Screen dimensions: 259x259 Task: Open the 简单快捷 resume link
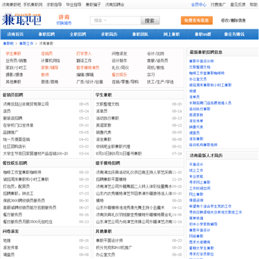coord(196,218)
